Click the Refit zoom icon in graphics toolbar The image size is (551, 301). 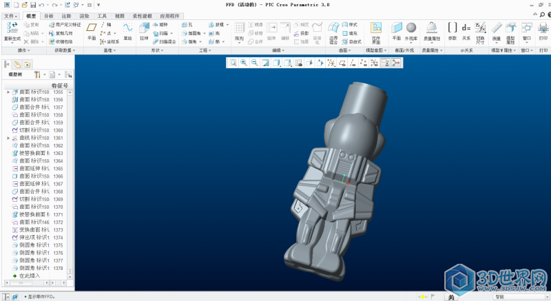(233, 63)
